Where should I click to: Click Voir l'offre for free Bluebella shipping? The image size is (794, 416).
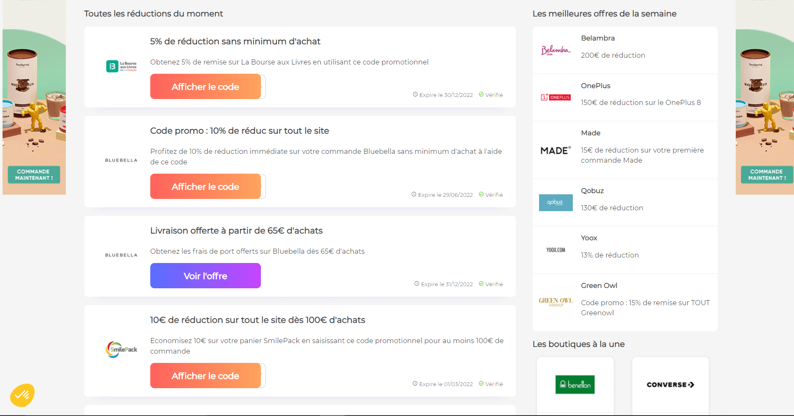(x=205, y=276)
